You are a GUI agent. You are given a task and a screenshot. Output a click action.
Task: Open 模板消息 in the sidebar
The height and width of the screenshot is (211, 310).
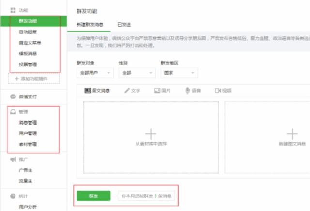click(x=28, y=54)
